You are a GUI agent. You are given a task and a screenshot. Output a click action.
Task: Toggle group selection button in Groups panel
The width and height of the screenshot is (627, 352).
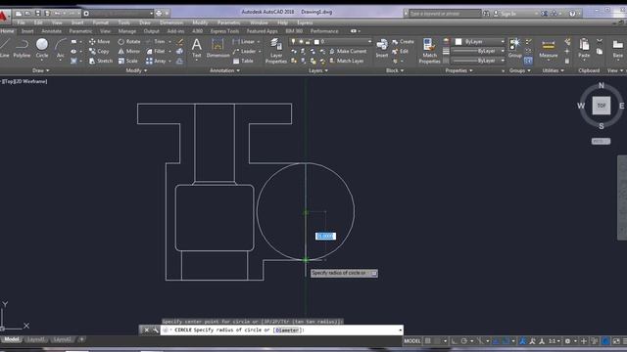pos(528,61)
